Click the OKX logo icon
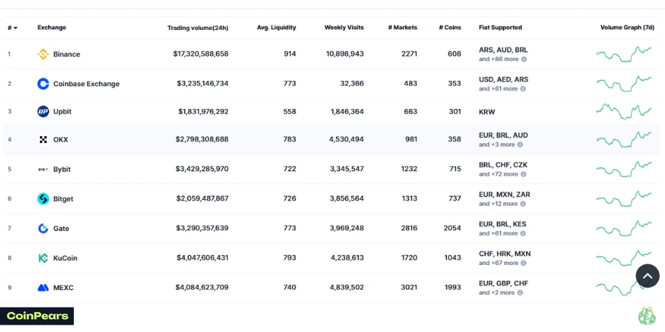This screenshot has width=665, height=332. 43,139
